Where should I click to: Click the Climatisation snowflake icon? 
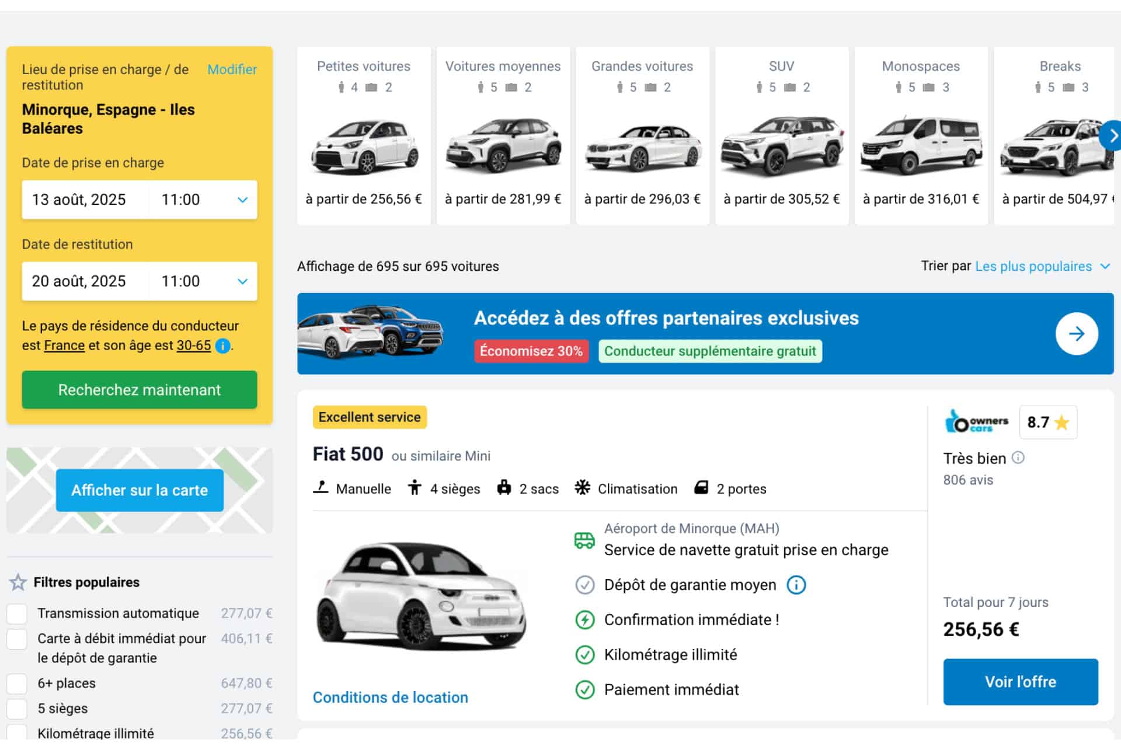coord(582,487)
